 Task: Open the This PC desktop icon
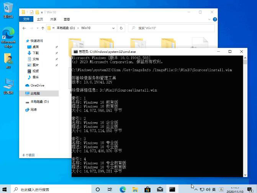coord(8,86)
